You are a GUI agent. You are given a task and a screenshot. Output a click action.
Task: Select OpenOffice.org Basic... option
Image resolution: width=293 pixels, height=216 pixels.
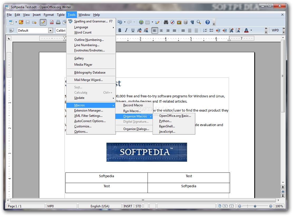coord(174,116)
